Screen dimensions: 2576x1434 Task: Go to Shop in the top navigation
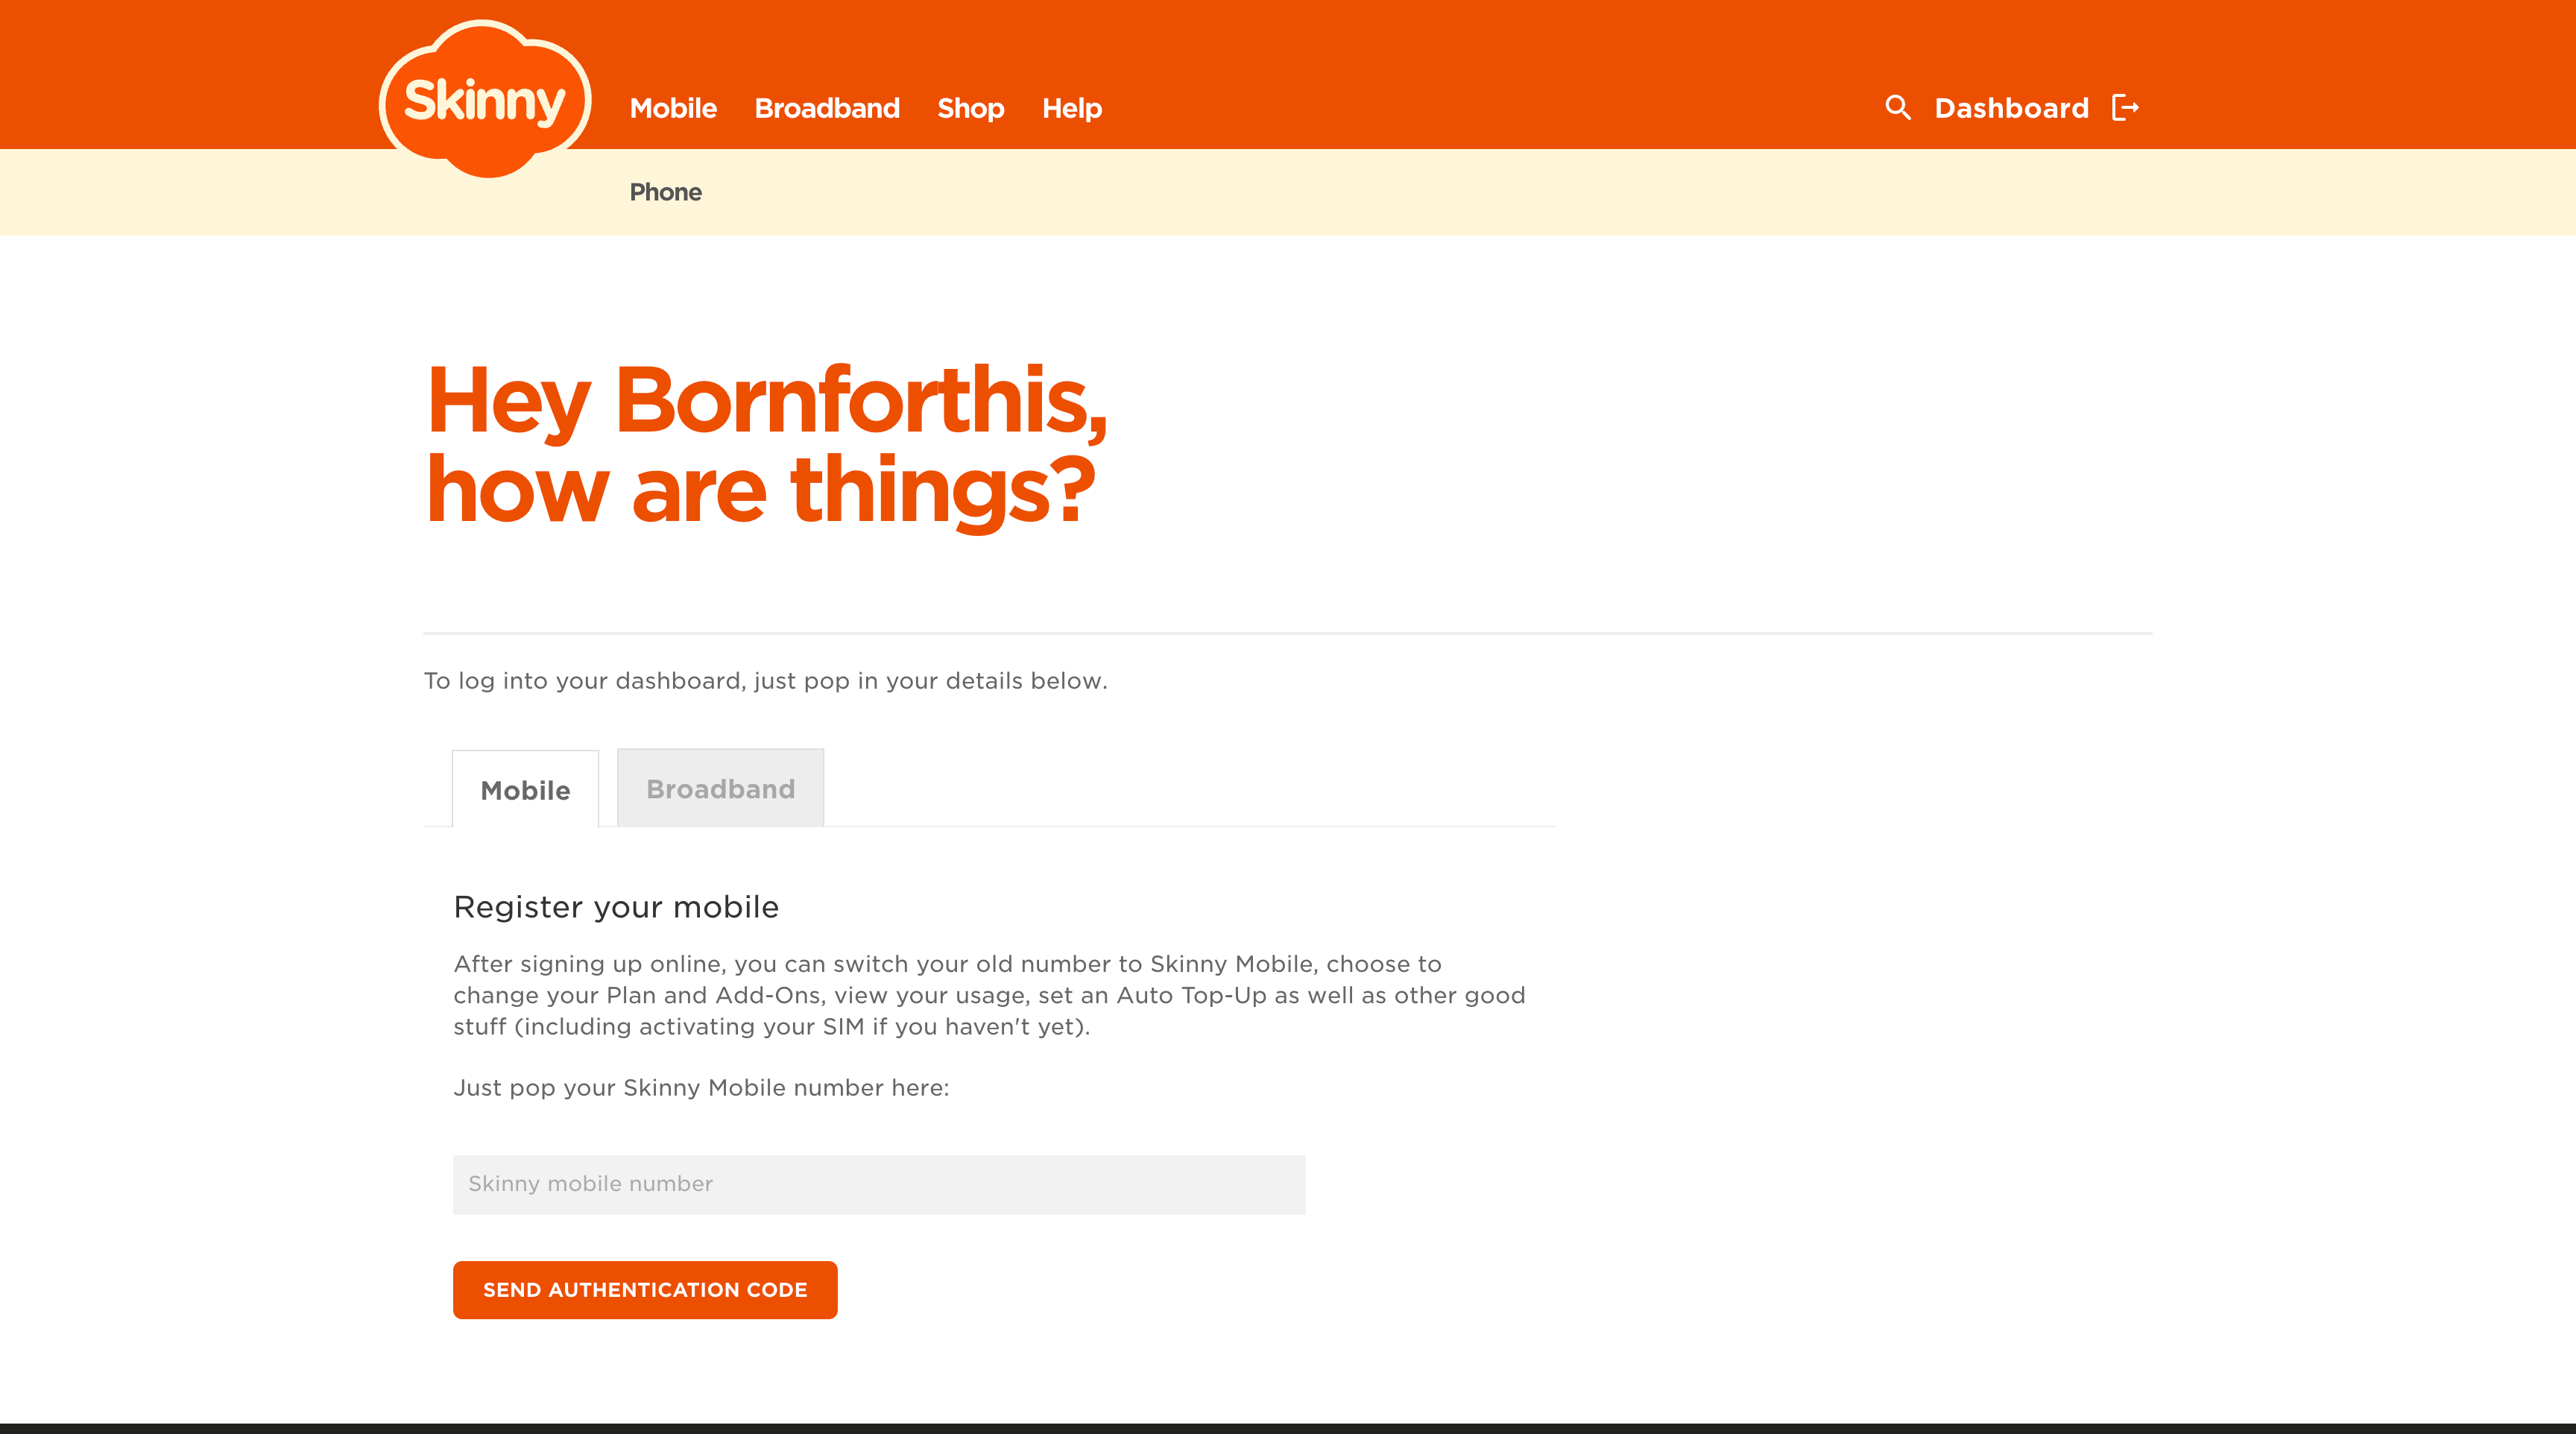(970, 108)
